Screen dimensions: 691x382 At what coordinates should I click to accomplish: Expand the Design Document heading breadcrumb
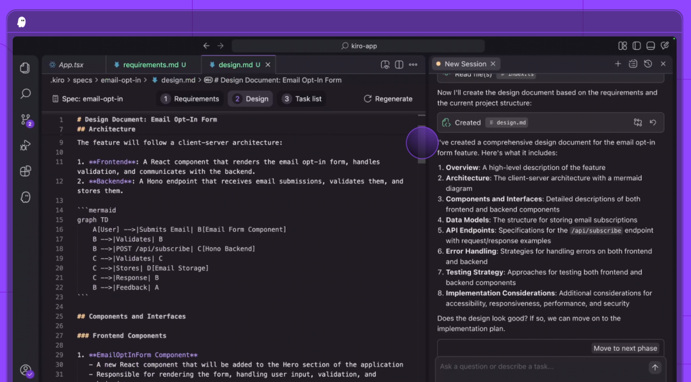click(273, 80)
